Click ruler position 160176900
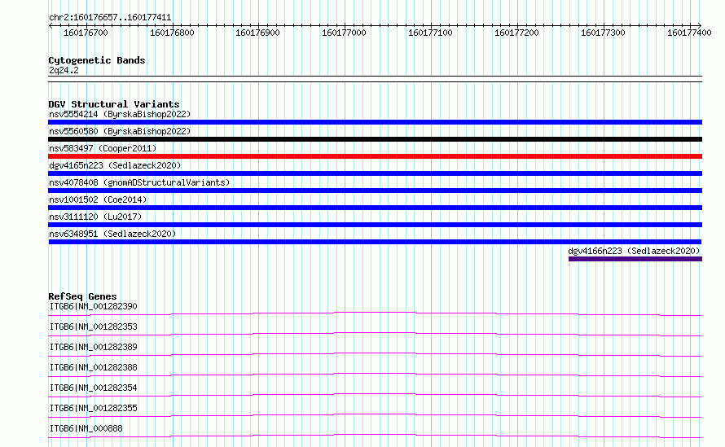Screen dimensions: 725x447 (x=258, y=33)
